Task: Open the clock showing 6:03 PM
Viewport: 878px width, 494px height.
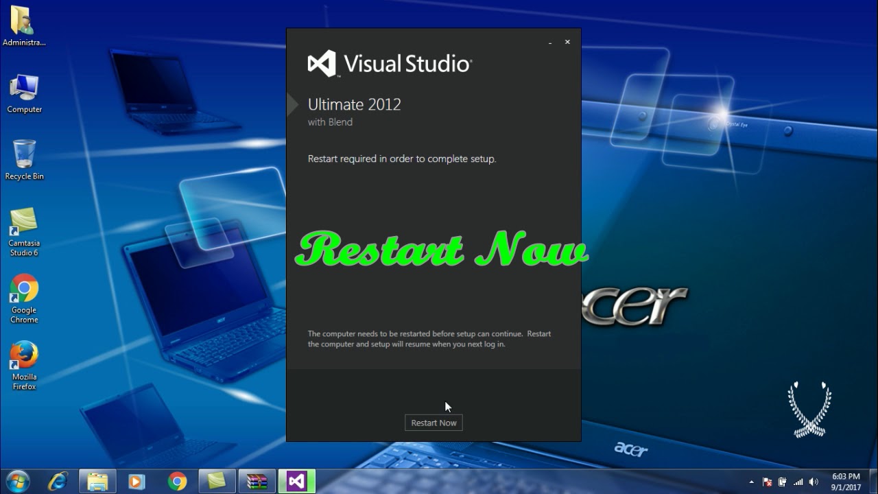Action: [x=846, y=482]
